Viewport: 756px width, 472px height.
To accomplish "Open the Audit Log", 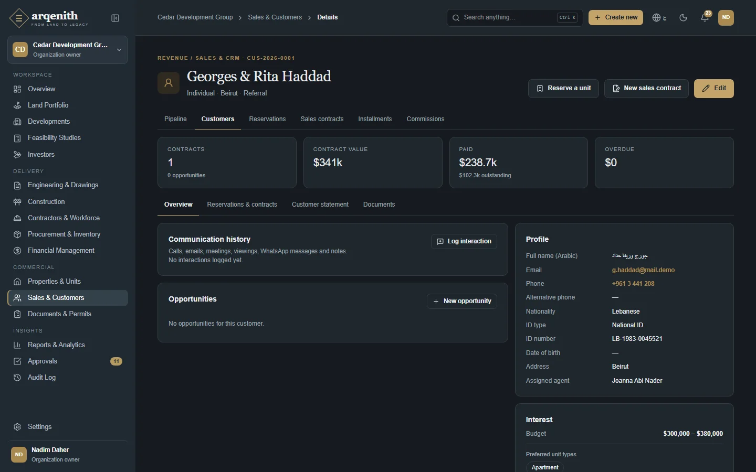I will coord(68,378).
